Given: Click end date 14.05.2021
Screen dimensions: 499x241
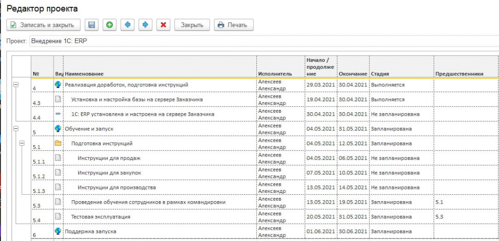Looking at the screenshot, I should pos(353,187).
